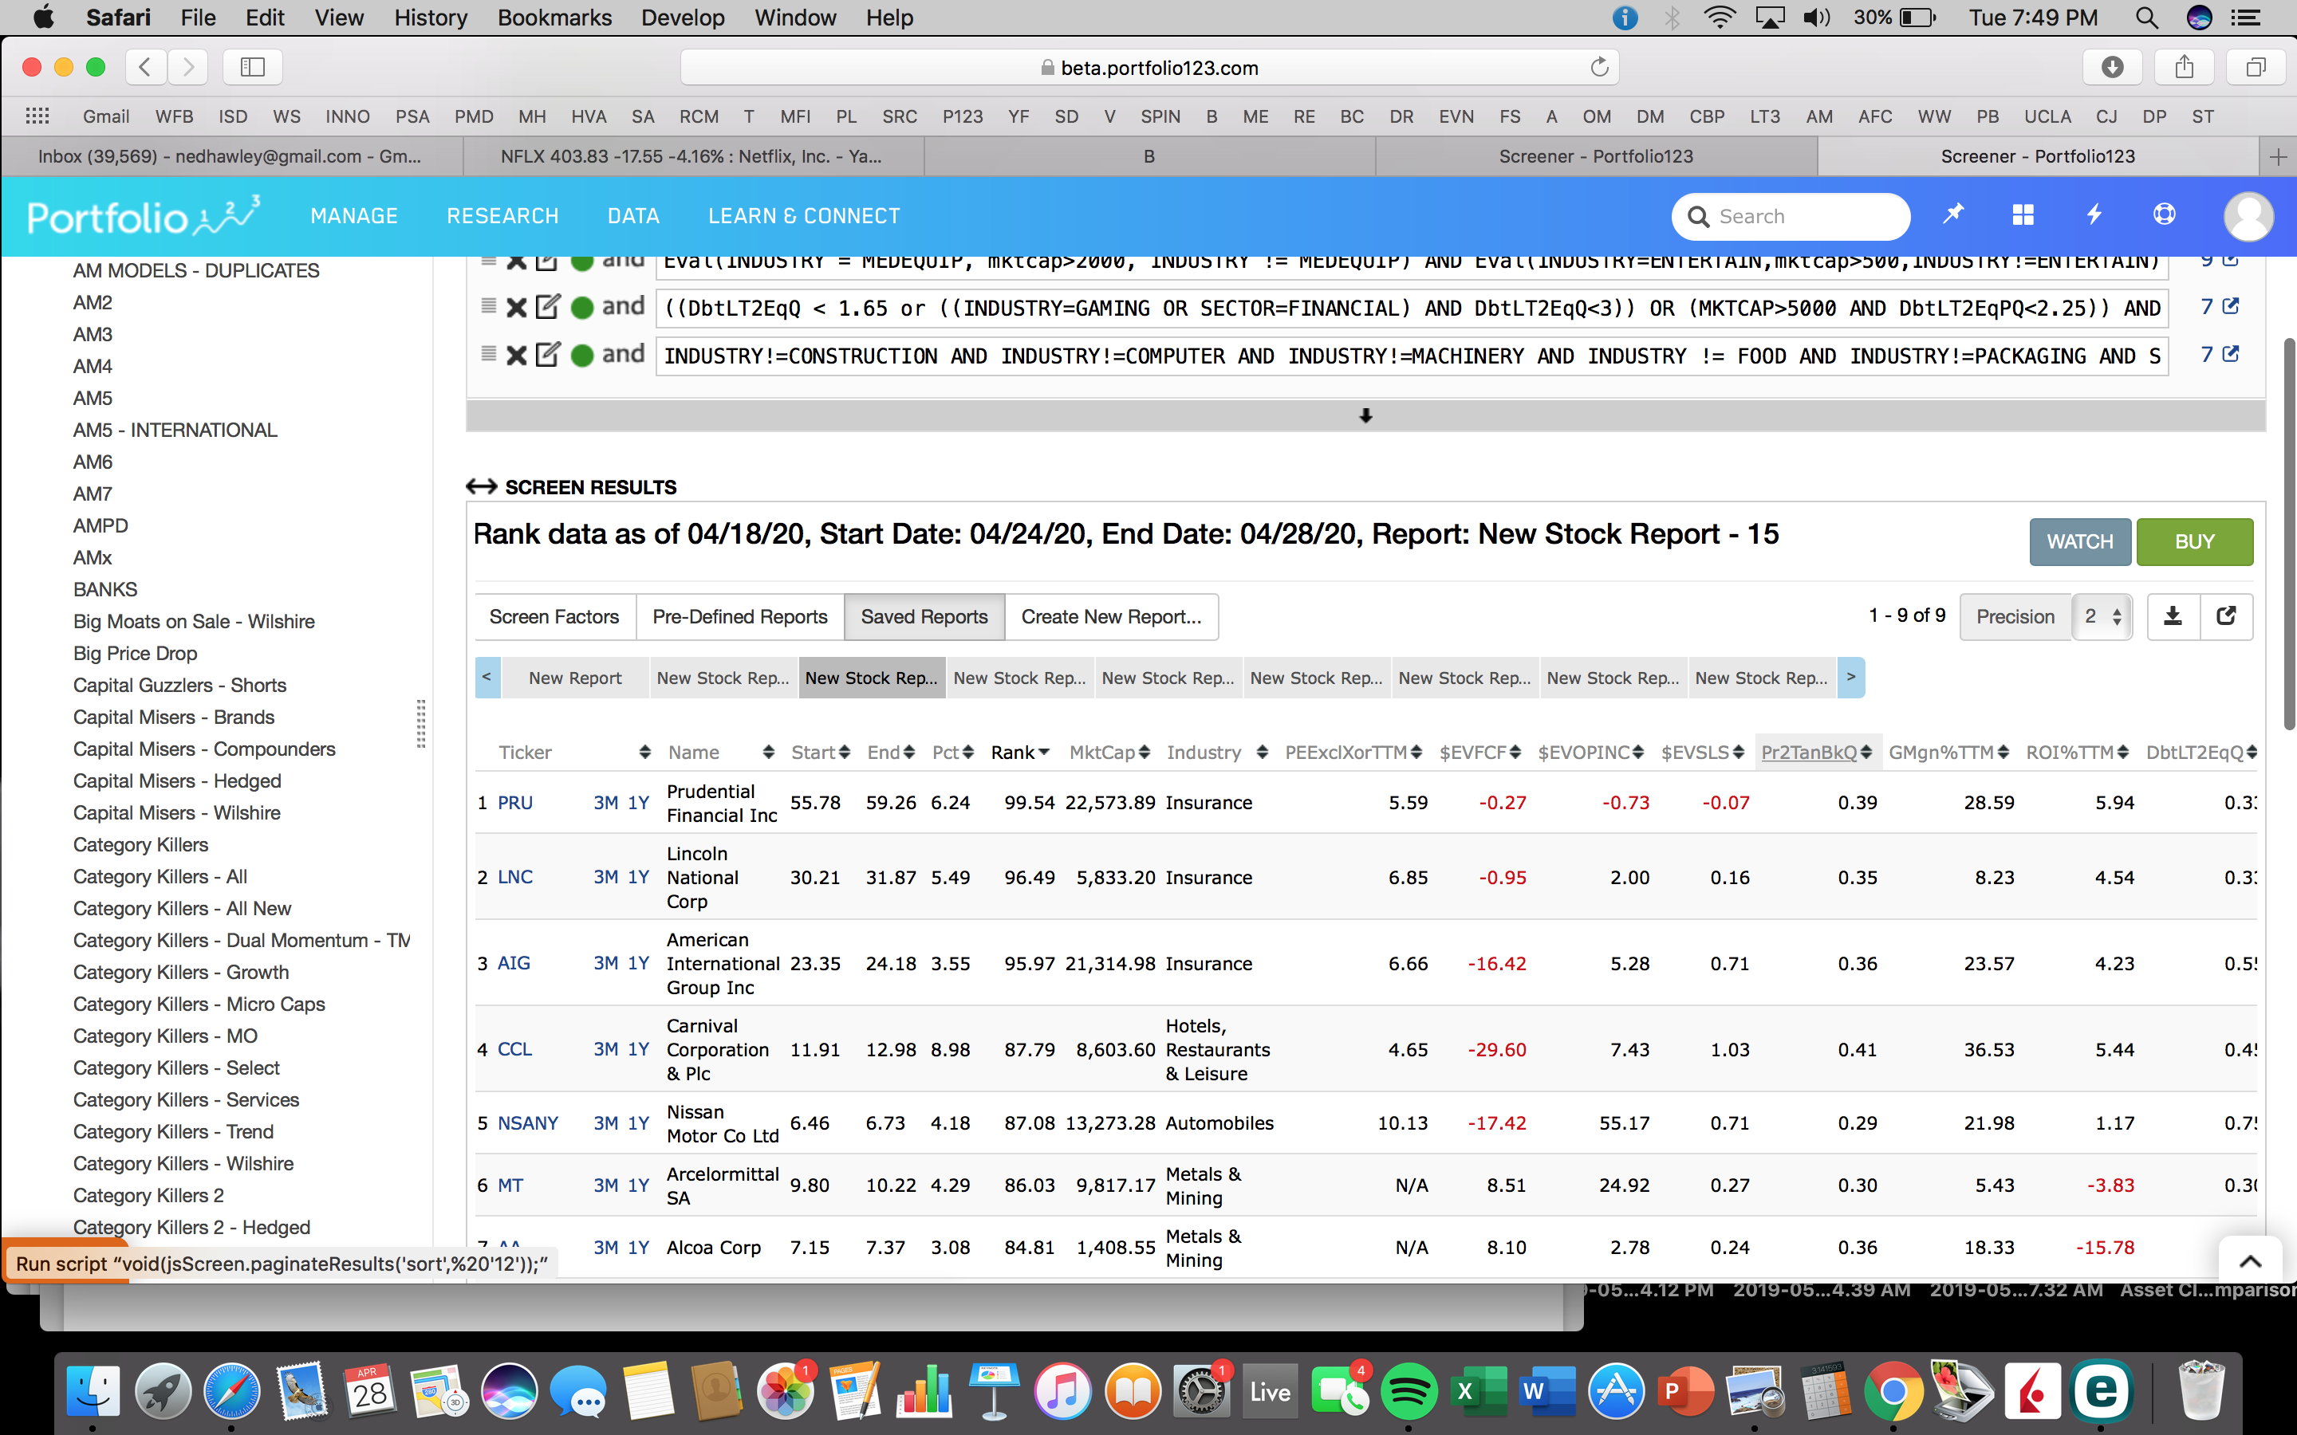Show earlier saved reports with left arrow
The width and height of the screenshot is (2297, 1435).
point(487,678)
